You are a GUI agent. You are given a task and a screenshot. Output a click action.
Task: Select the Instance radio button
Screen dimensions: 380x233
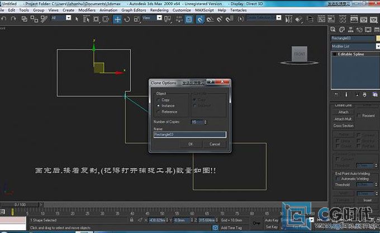(x=159, y=106)
